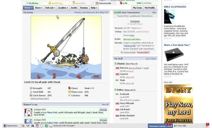Click the globe icon in the bottom bar
The height and width of the screenshot is (128, 212).
(47, 126)
